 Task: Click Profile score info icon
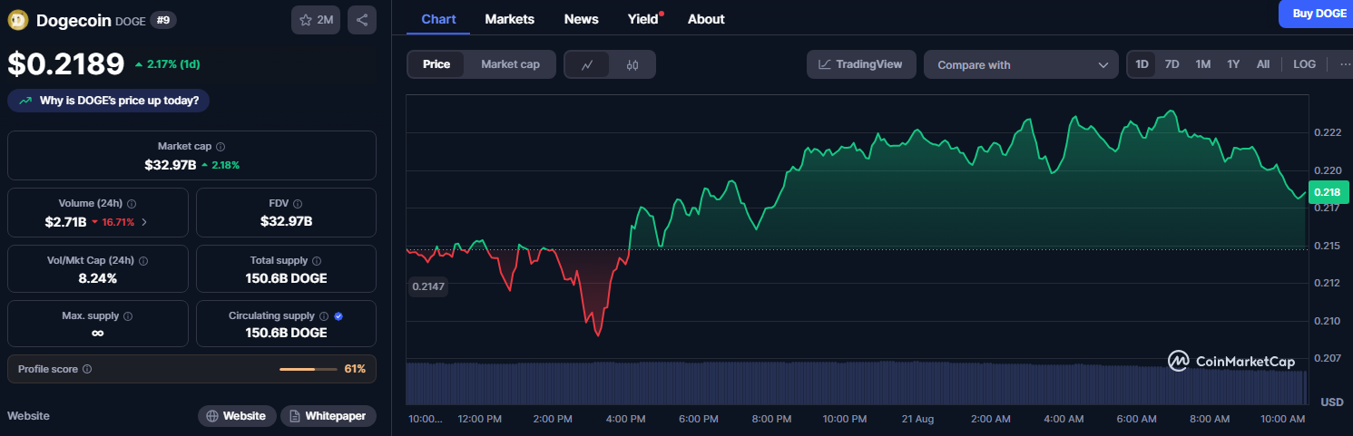(87, 369)
